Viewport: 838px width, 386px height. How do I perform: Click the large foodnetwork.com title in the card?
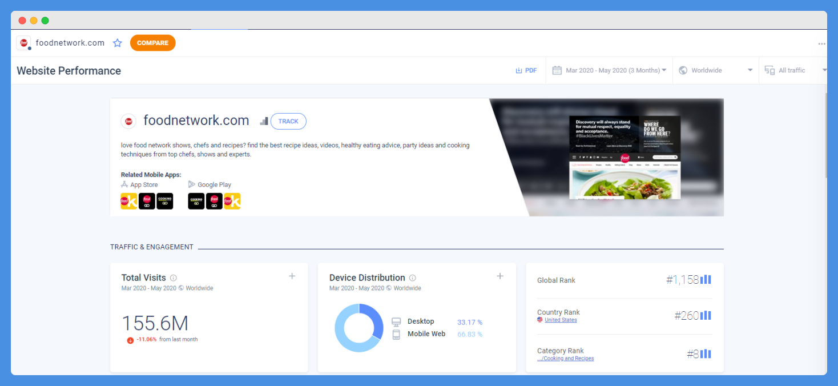196,120
